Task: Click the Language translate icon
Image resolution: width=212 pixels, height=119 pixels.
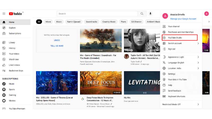Action: [164, 63]
